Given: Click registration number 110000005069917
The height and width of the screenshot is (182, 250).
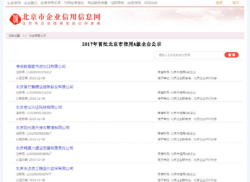Looking at the screenshot, I should [39, 154].
